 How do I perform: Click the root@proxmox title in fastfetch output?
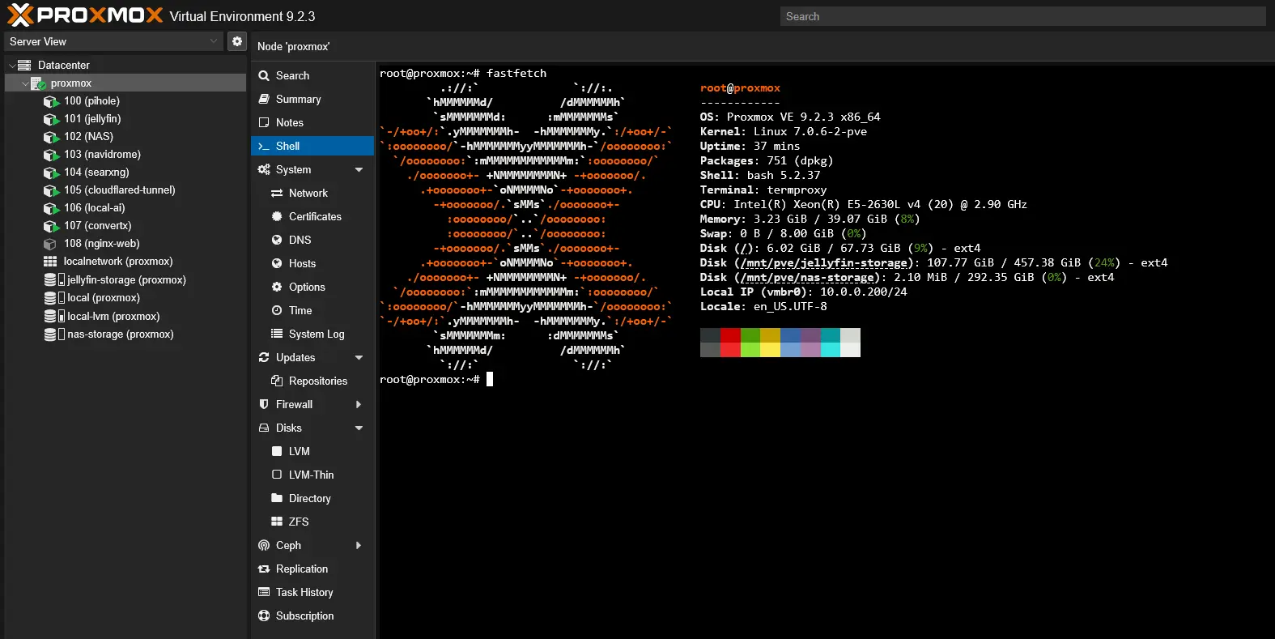[x=740, y=87]
